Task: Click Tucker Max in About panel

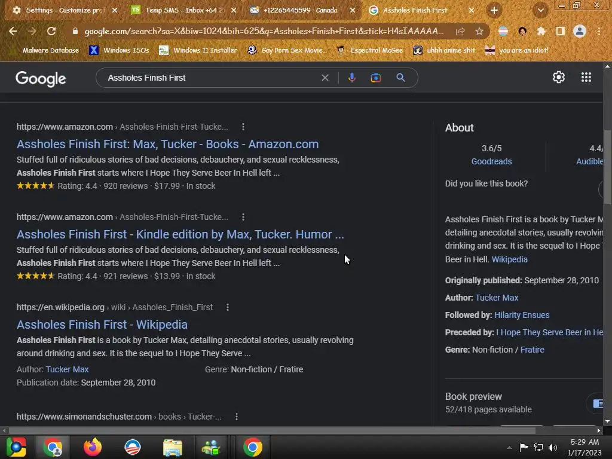Action: [497, 298]
